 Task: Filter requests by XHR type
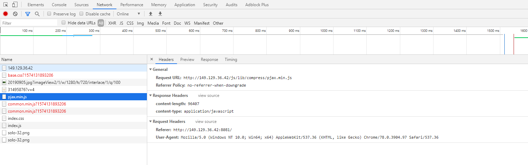pos(112,23)
